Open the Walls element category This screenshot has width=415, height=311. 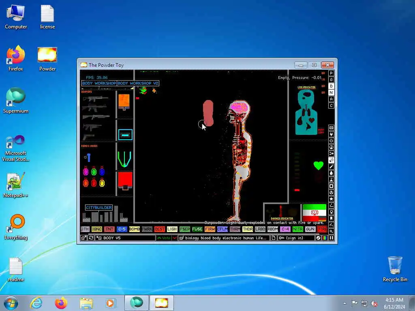331,128
